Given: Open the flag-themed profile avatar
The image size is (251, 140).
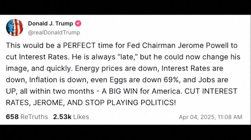Looking at the screenshot, I should coord(15,27).
